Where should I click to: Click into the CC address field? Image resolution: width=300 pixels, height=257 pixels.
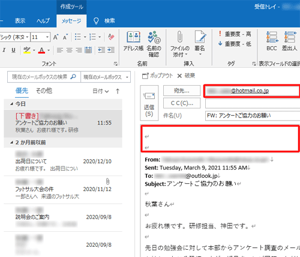(253, 104)
